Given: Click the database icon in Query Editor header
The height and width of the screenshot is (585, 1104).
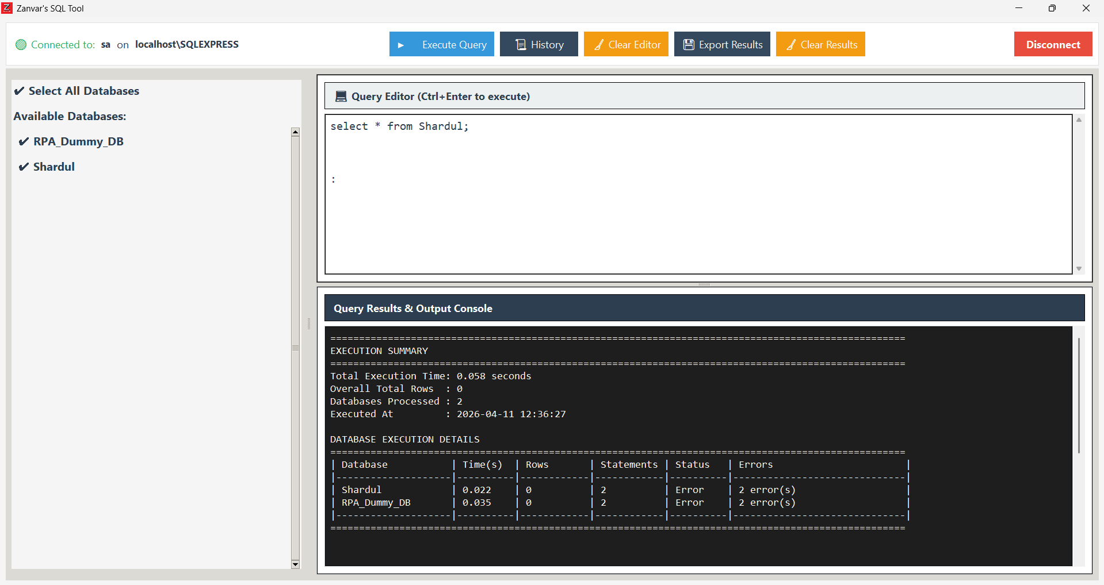Looking at the screenshot, I should 341,96.
